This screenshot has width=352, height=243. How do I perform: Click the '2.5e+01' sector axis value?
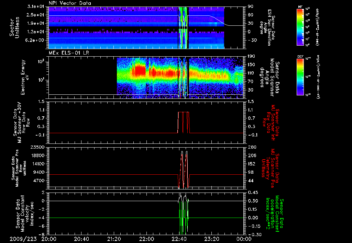click(x=36, y=15)
